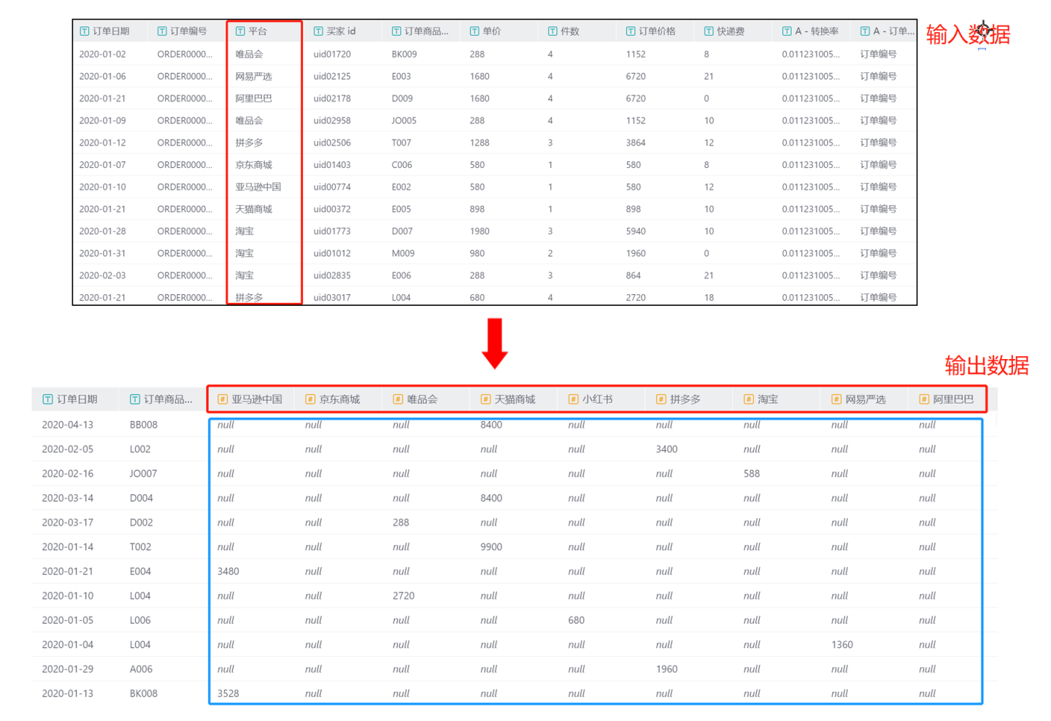1051x721 pixels.
Task: Click the uid01720 cell in input table
Action: point(332,54)
